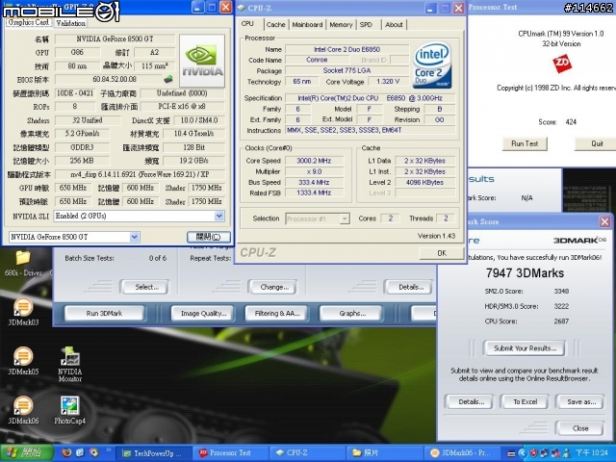This screenshot has height=462, width=616.
Task: Switch to CPU-Z taskbar item
Action: coord(309,453)
